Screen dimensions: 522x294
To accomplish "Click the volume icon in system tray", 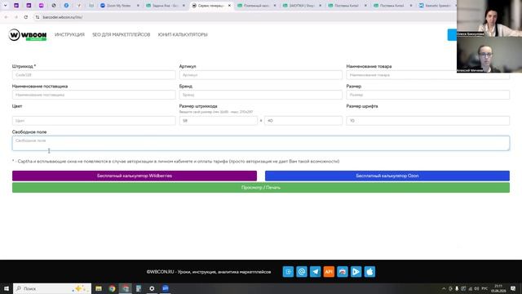I will (476, 288).
